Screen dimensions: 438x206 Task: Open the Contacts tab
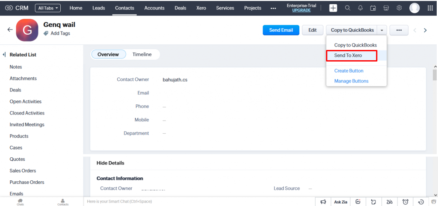pyautogui.click(x=124, y=8)
